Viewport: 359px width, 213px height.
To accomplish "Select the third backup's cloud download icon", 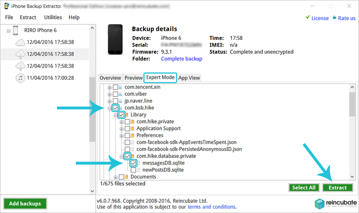I will click(x=20, y=66).
